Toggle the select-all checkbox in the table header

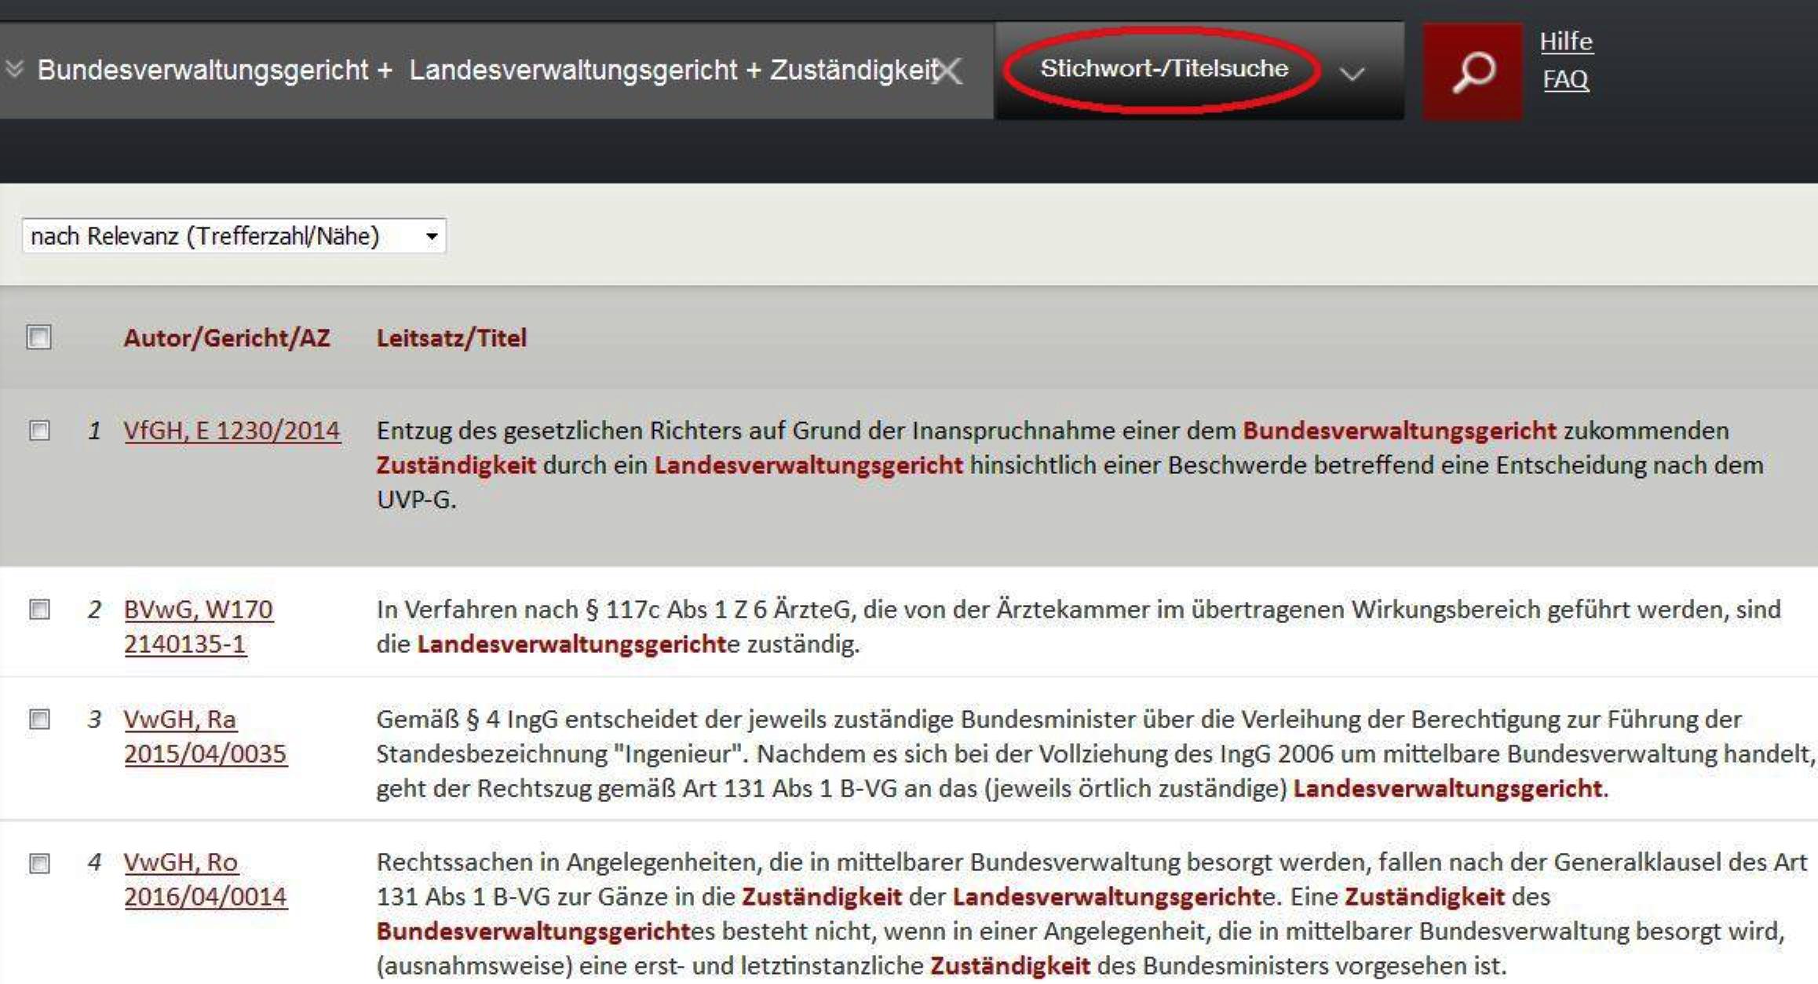[38, 337]
